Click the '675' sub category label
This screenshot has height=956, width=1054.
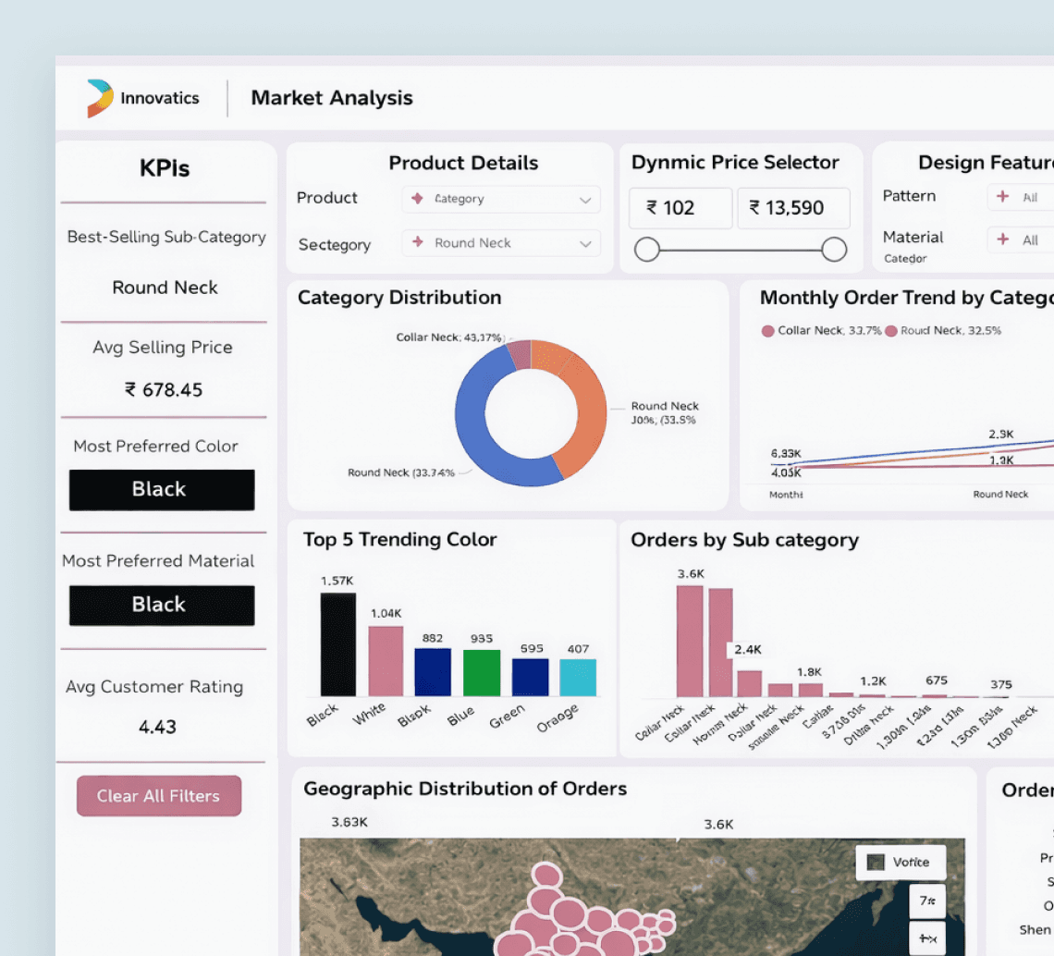tap(937, 680)
